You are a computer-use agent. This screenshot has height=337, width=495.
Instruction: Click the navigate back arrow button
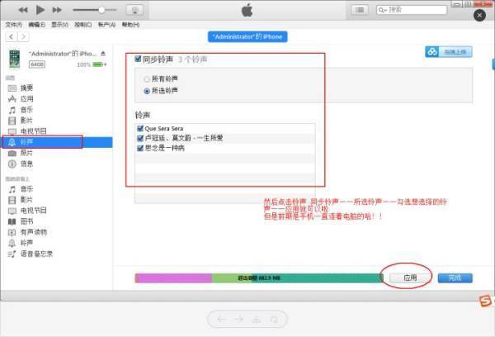pos(10,38)
